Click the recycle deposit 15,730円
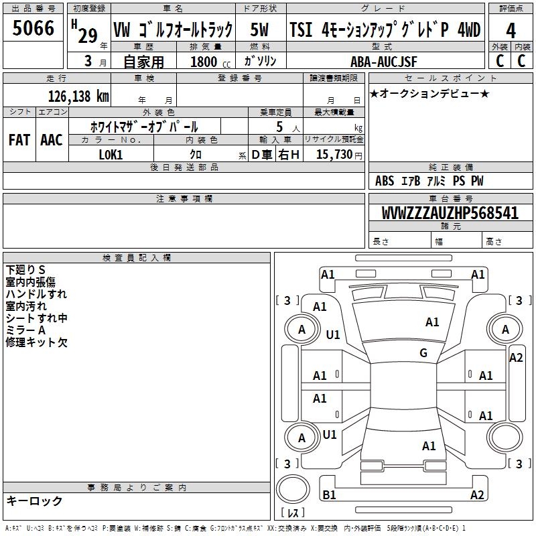536x536 pixels. pyautogui.click(x=339, y=155)
